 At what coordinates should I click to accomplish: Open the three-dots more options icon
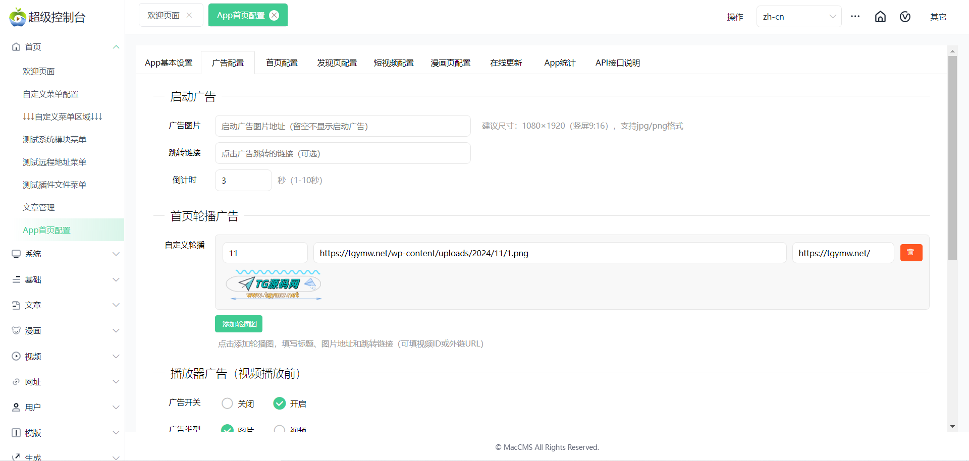point(855,17)
